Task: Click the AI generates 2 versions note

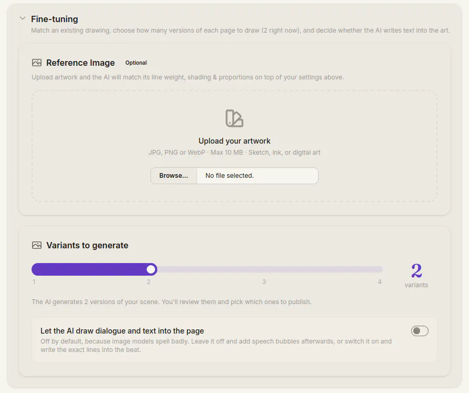Action: [171, 301]
